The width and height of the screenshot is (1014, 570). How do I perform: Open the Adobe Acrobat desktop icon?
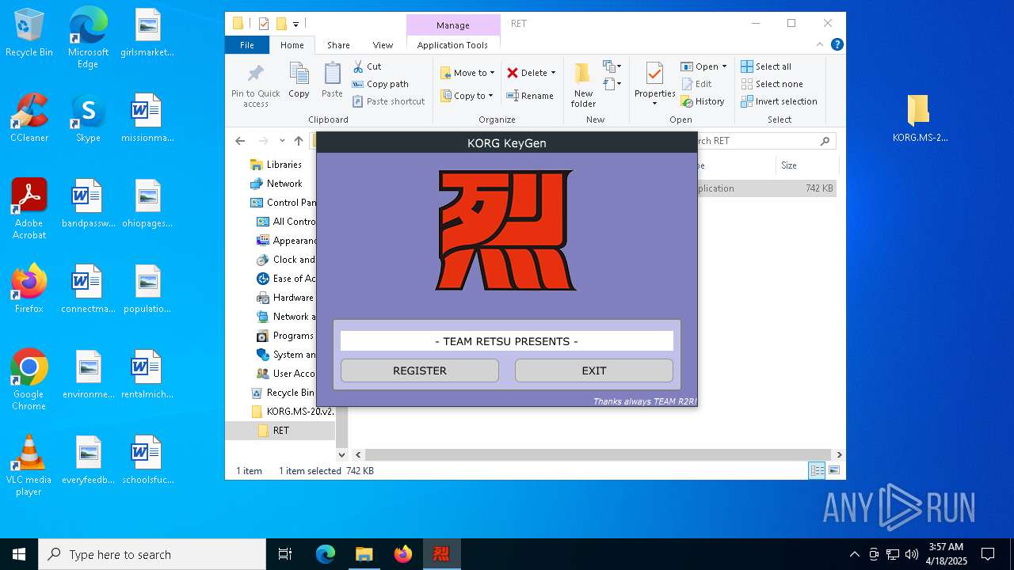(x=29, y=209)
